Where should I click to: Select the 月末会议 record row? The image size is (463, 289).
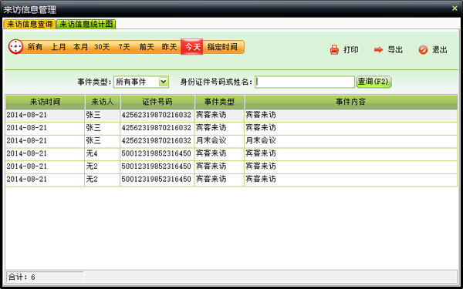(231, 141)
